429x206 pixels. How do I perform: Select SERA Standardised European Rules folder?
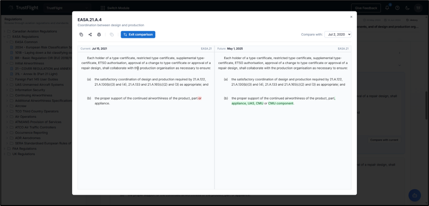click(x=43, y=143)
